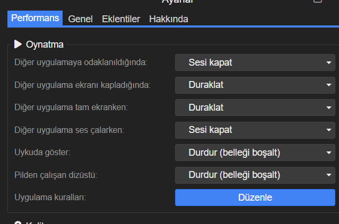
Task: Click the 'Diğer uygulama tam ekranken:' label text
Action: coord(71,107)
